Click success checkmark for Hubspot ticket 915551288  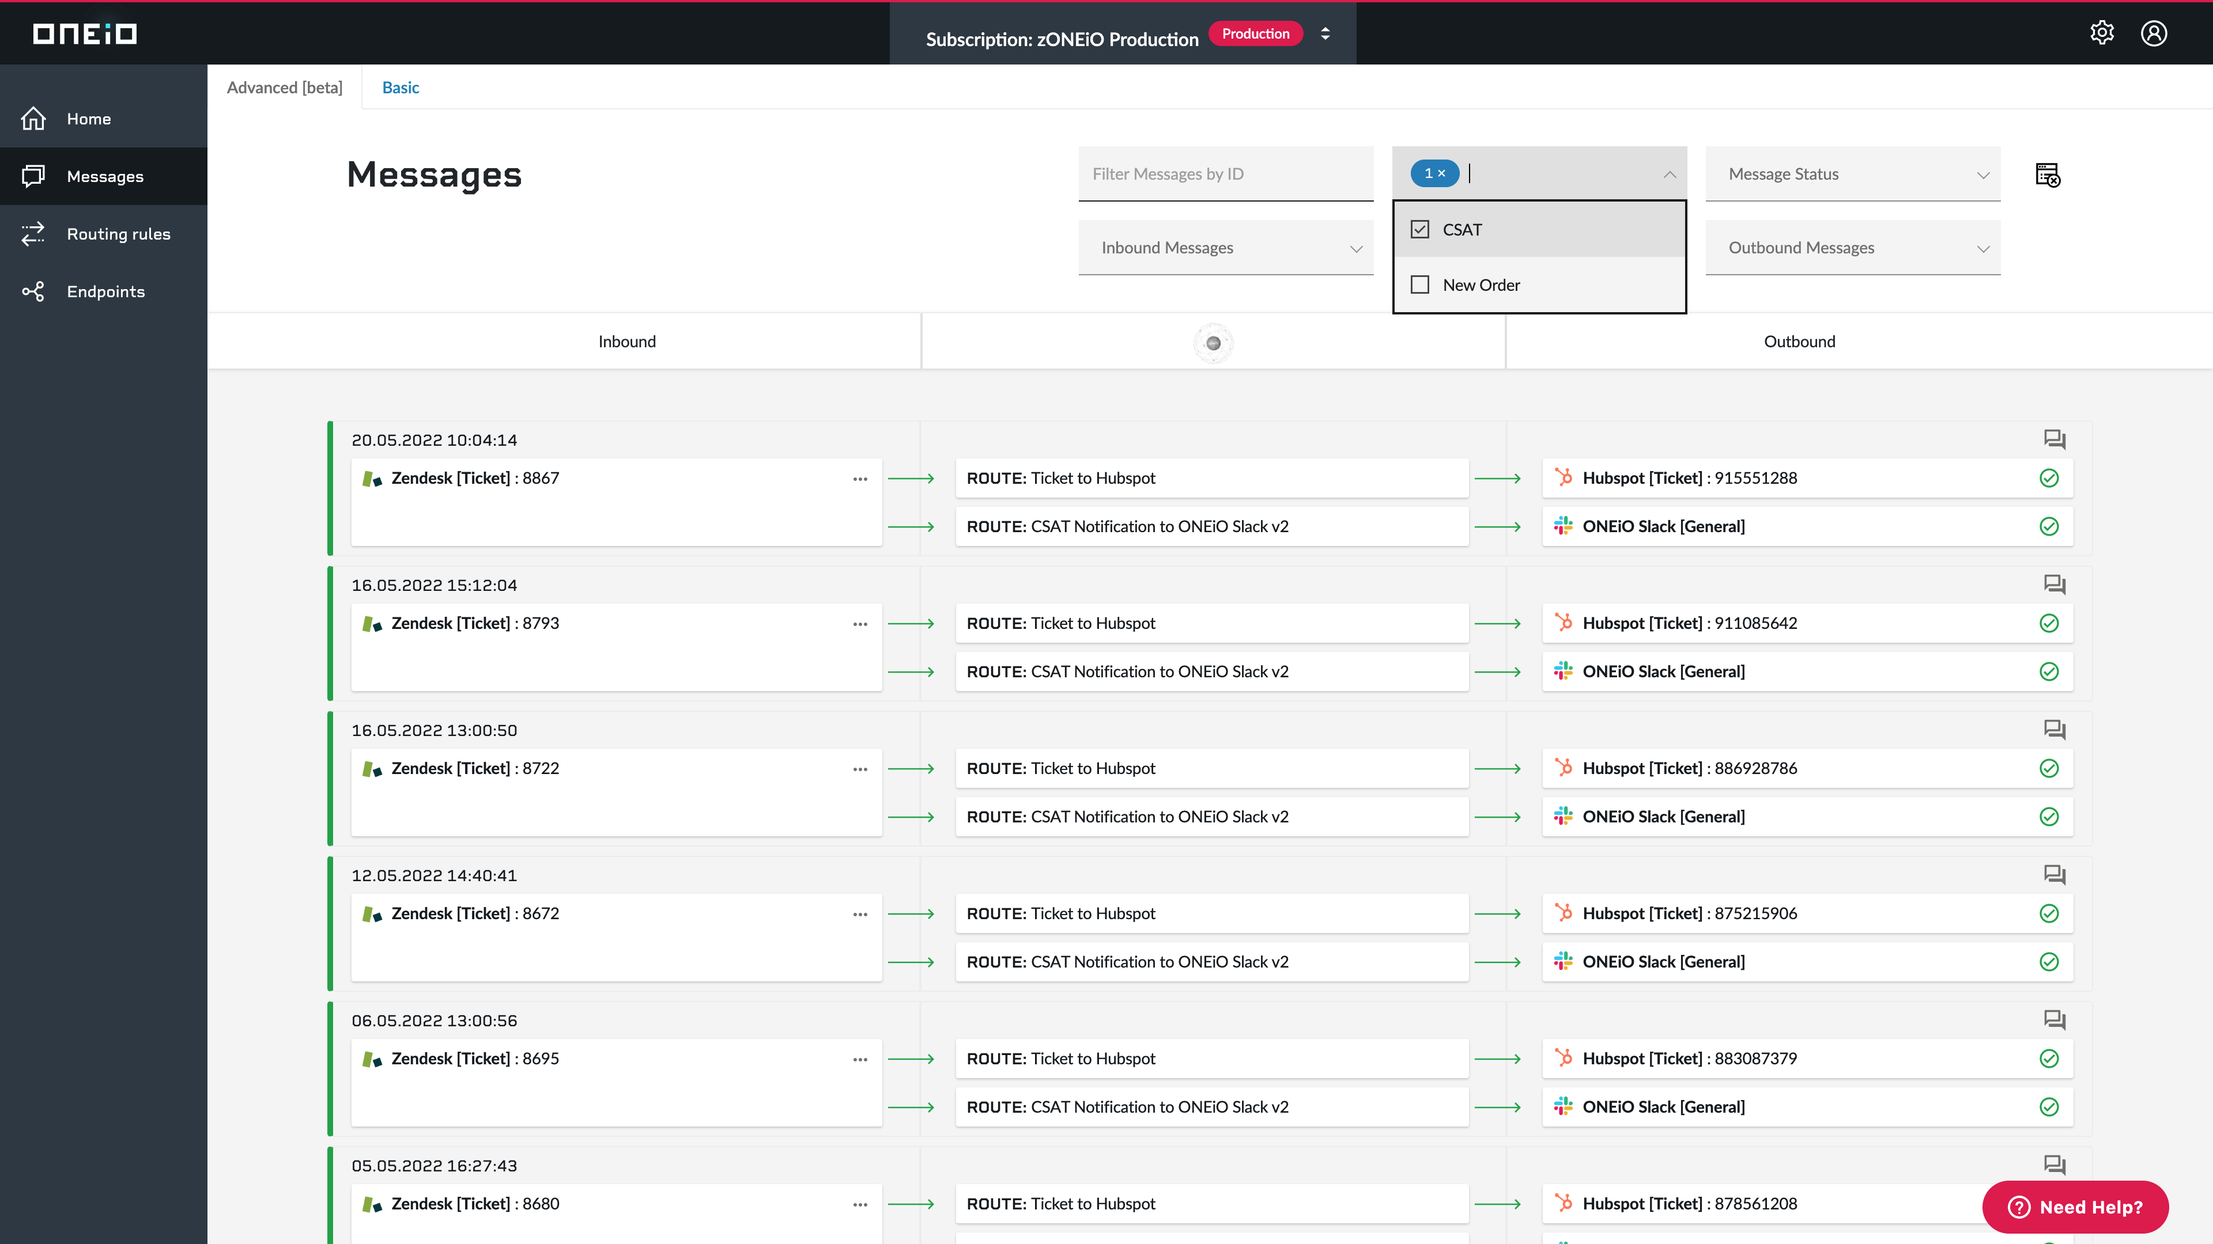2049,478
